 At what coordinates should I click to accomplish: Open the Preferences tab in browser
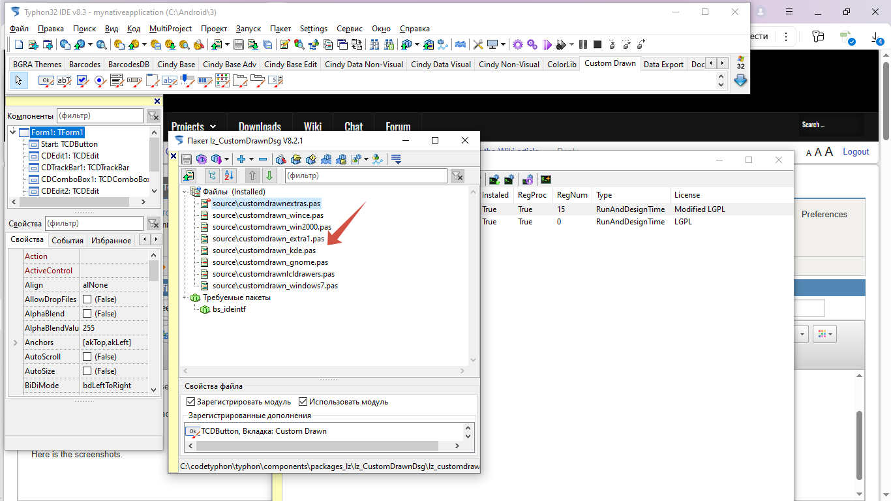pos(824,214)
